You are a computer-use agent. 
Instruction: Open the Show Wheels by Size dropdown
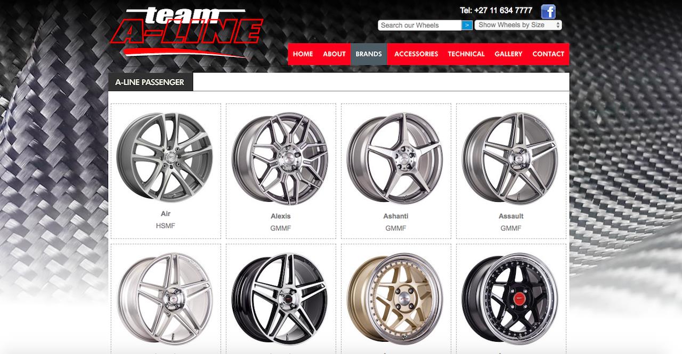point(518,25)
